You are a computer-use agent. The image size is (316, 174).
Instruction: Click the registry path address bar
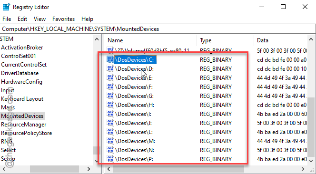tap(158, 29)
